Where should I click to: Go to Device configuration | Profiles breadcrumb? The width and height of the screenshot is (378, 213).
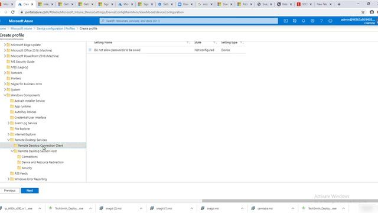coord(56,28)
